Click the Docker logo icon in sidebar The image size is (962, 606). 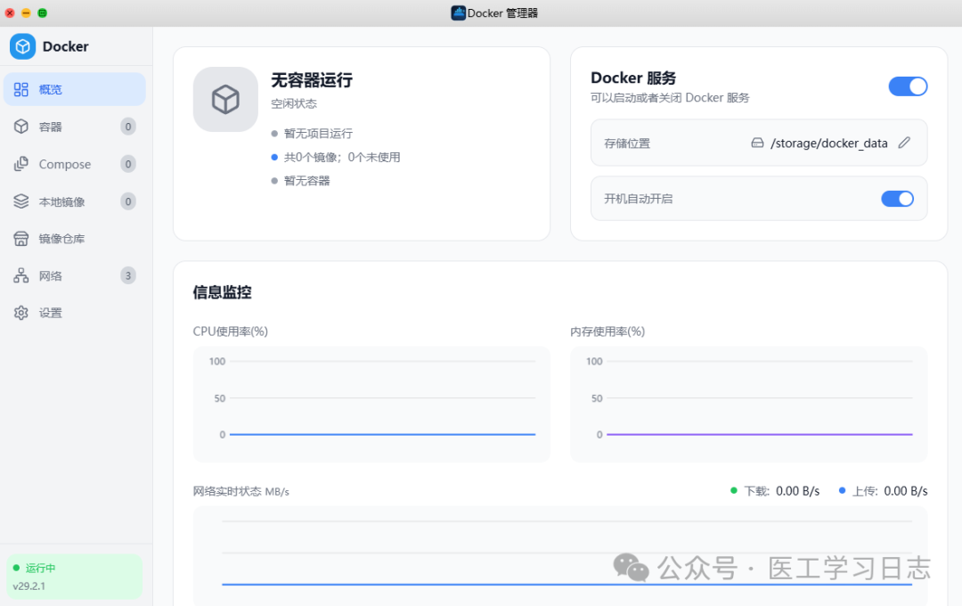tap(22, 46)
